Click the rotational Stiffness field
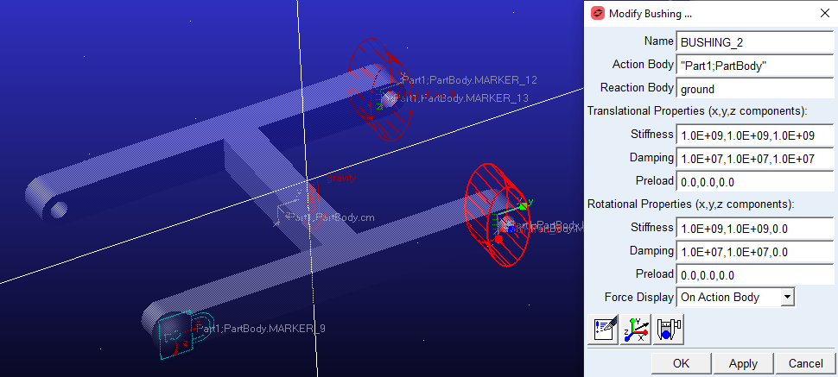The width and height of the screenshot is (838, 377). click(755, 228)
